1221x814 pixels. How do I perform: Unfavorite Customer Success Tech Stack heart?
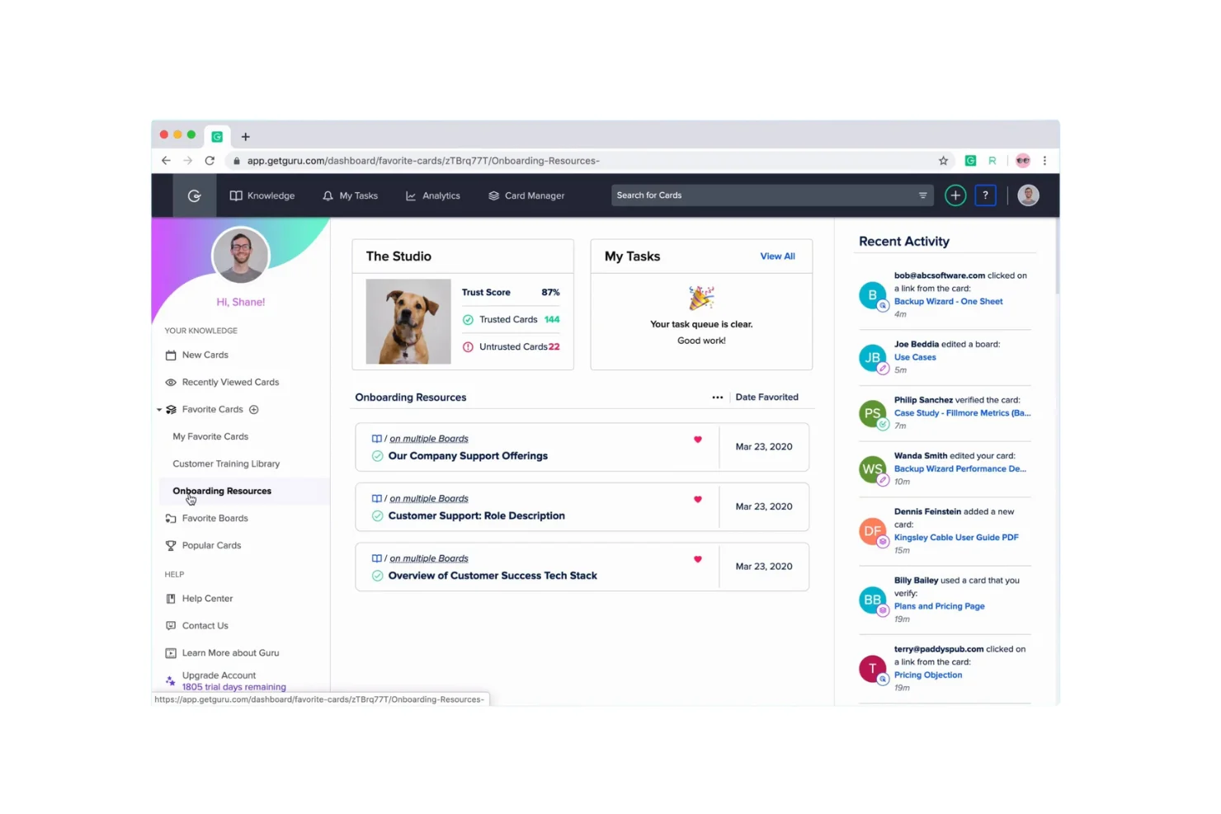pyautogui.click(x=698, y=559)
